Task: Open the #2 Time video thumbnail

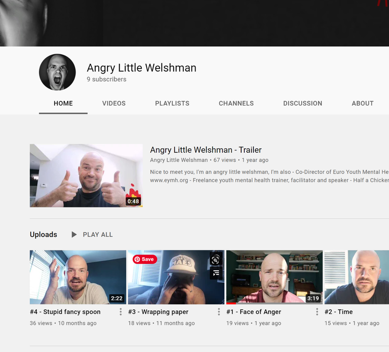Action: point(357,277)
